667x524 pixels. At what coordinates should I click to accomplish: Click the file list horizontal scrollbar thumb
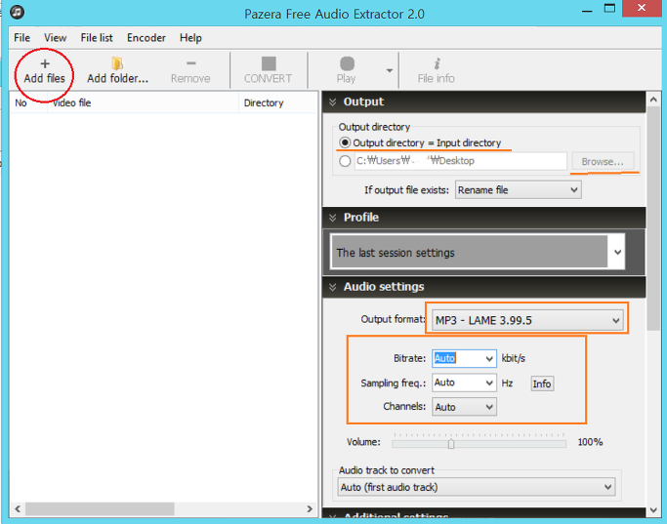point(100,508)
